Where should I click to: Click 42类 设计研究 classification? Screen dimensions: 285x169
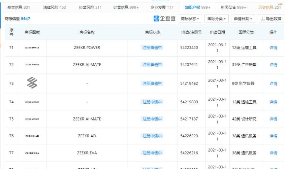click(244, 119)
